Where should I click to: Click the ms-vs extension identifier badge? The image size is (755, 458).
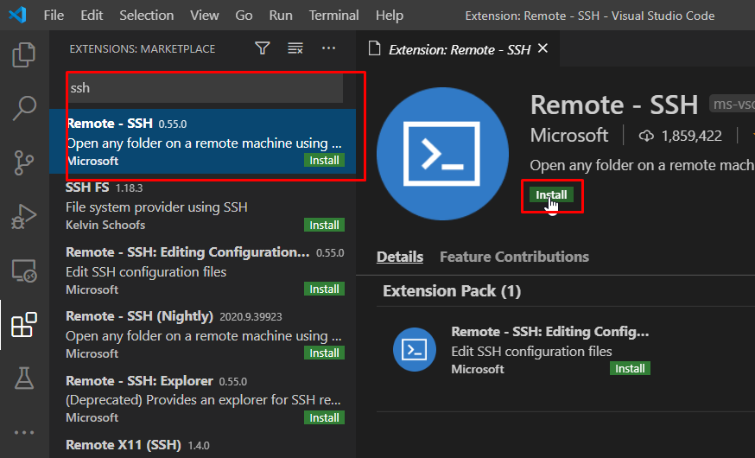[x=732, y=104]
